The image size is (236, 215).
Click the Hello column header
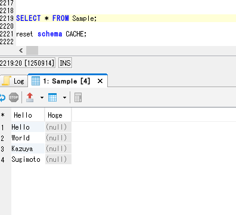pos(28,115)
